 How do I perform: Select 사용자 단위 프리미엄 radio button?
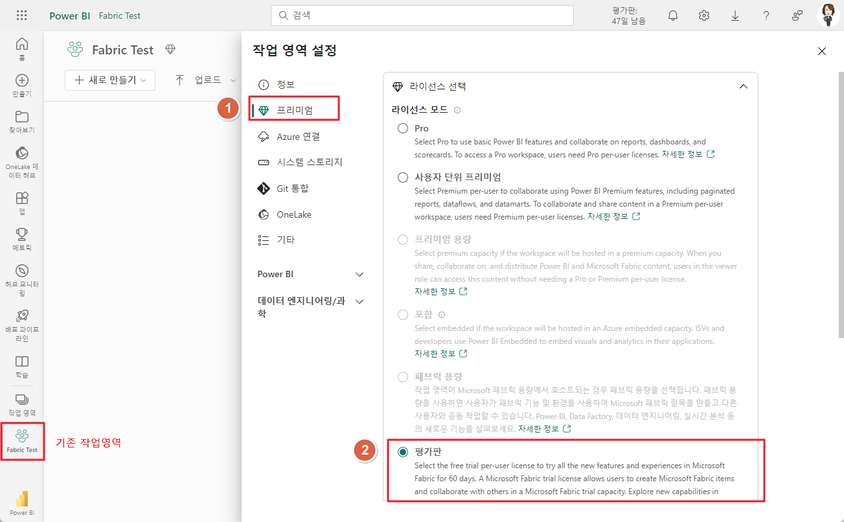(403, 177)
